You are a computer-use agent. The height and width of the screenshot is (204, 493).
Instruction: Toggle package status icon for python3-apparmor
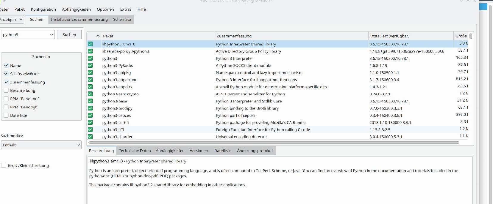[90, 80]
